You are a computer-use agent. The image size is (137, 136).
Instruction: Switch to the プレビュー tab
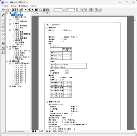pos(36,13)
